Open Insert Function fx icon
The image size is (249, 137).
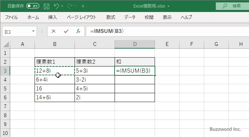click(x=78, y=31)
